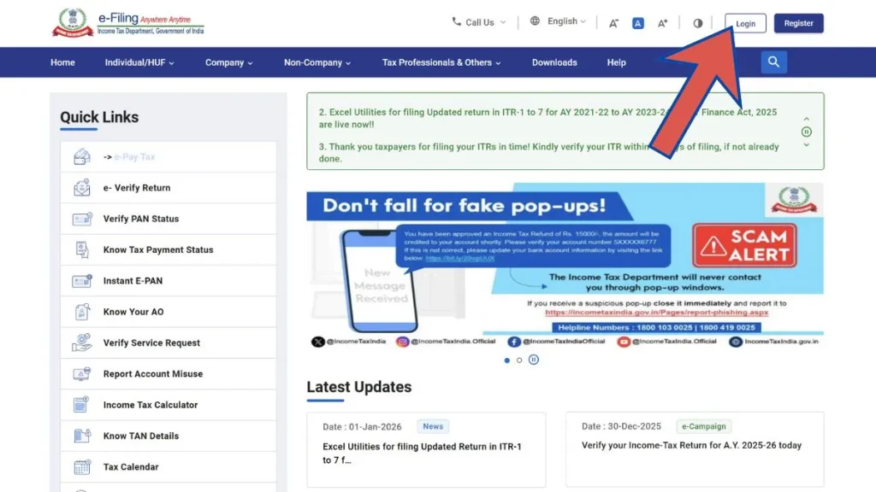Toggle dark mode using the contrast icon
The width and height of the screenshot is (876, 492).
point(697,23)
